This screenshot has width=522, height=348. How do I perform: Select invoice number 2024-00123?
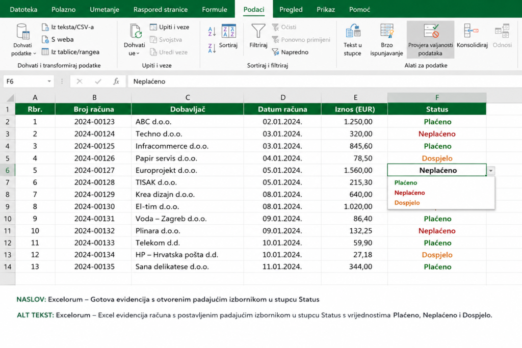(x=94, y=122)
